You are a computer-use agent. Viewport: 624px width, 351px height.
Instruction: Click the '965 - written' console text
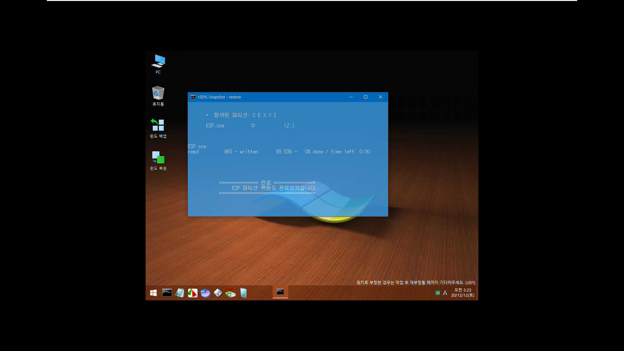241,152
